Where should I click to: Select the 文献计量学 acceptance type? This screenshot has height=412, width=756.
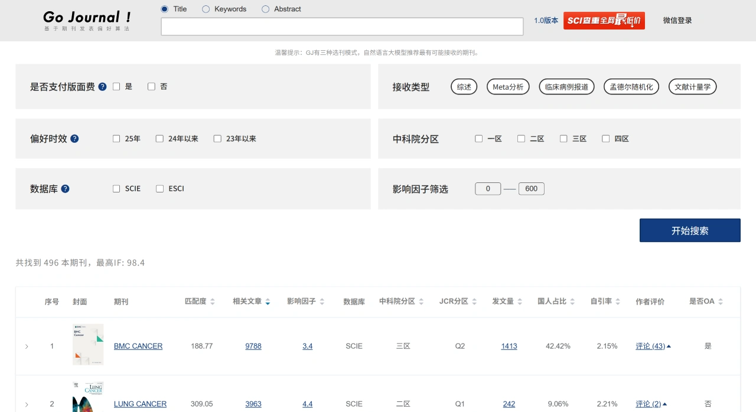tap(693, 87)
